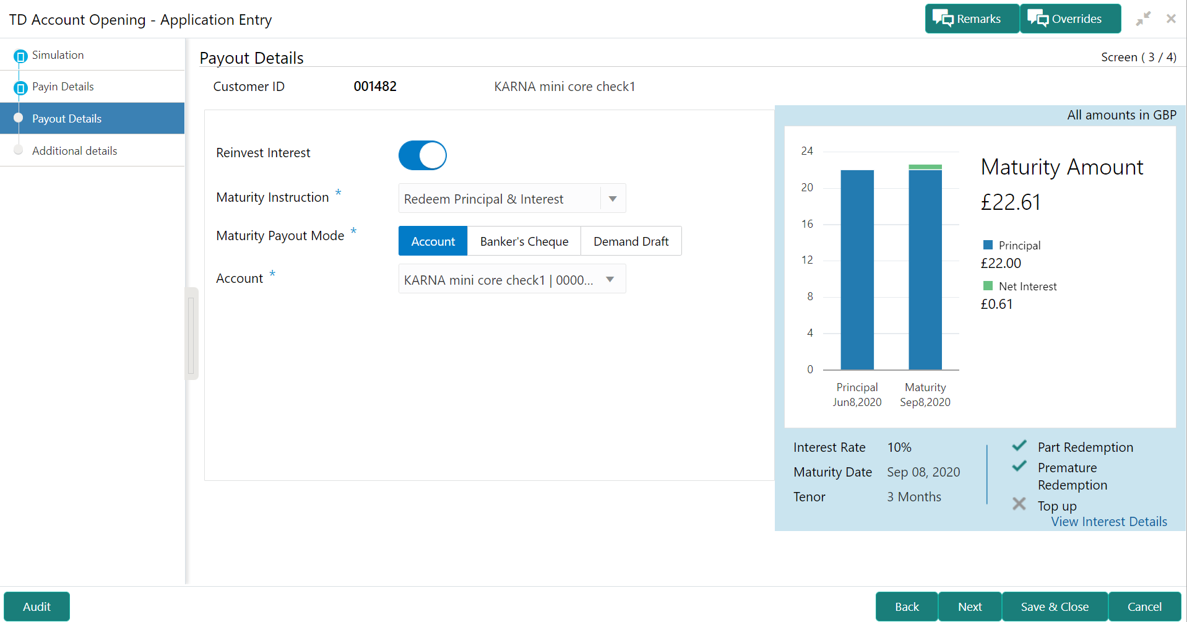Go to the Simulation step
The image size is (1187, 622).
coord(58,55)
